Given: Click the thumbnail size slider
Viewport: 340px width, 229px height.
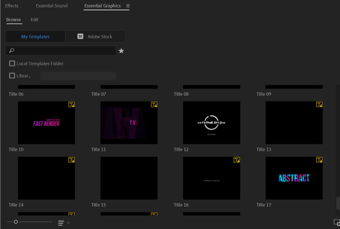Looking at the screenshot, I should point(16,222).
